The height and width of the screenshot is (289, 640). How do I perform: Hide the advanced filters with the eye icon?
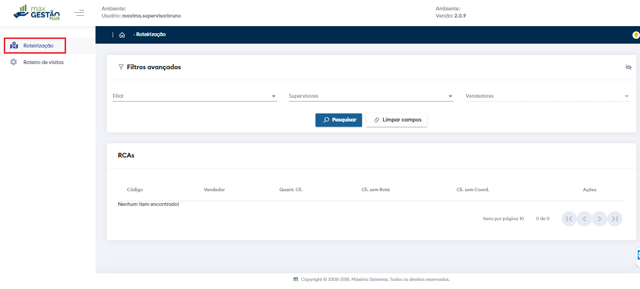(629, 67)
